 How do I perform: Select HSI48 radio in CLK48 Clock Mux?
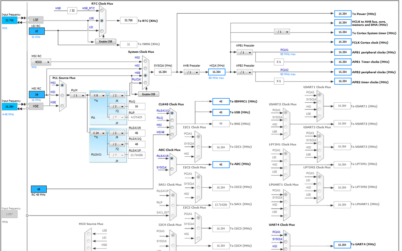click(x=172, y=134)
